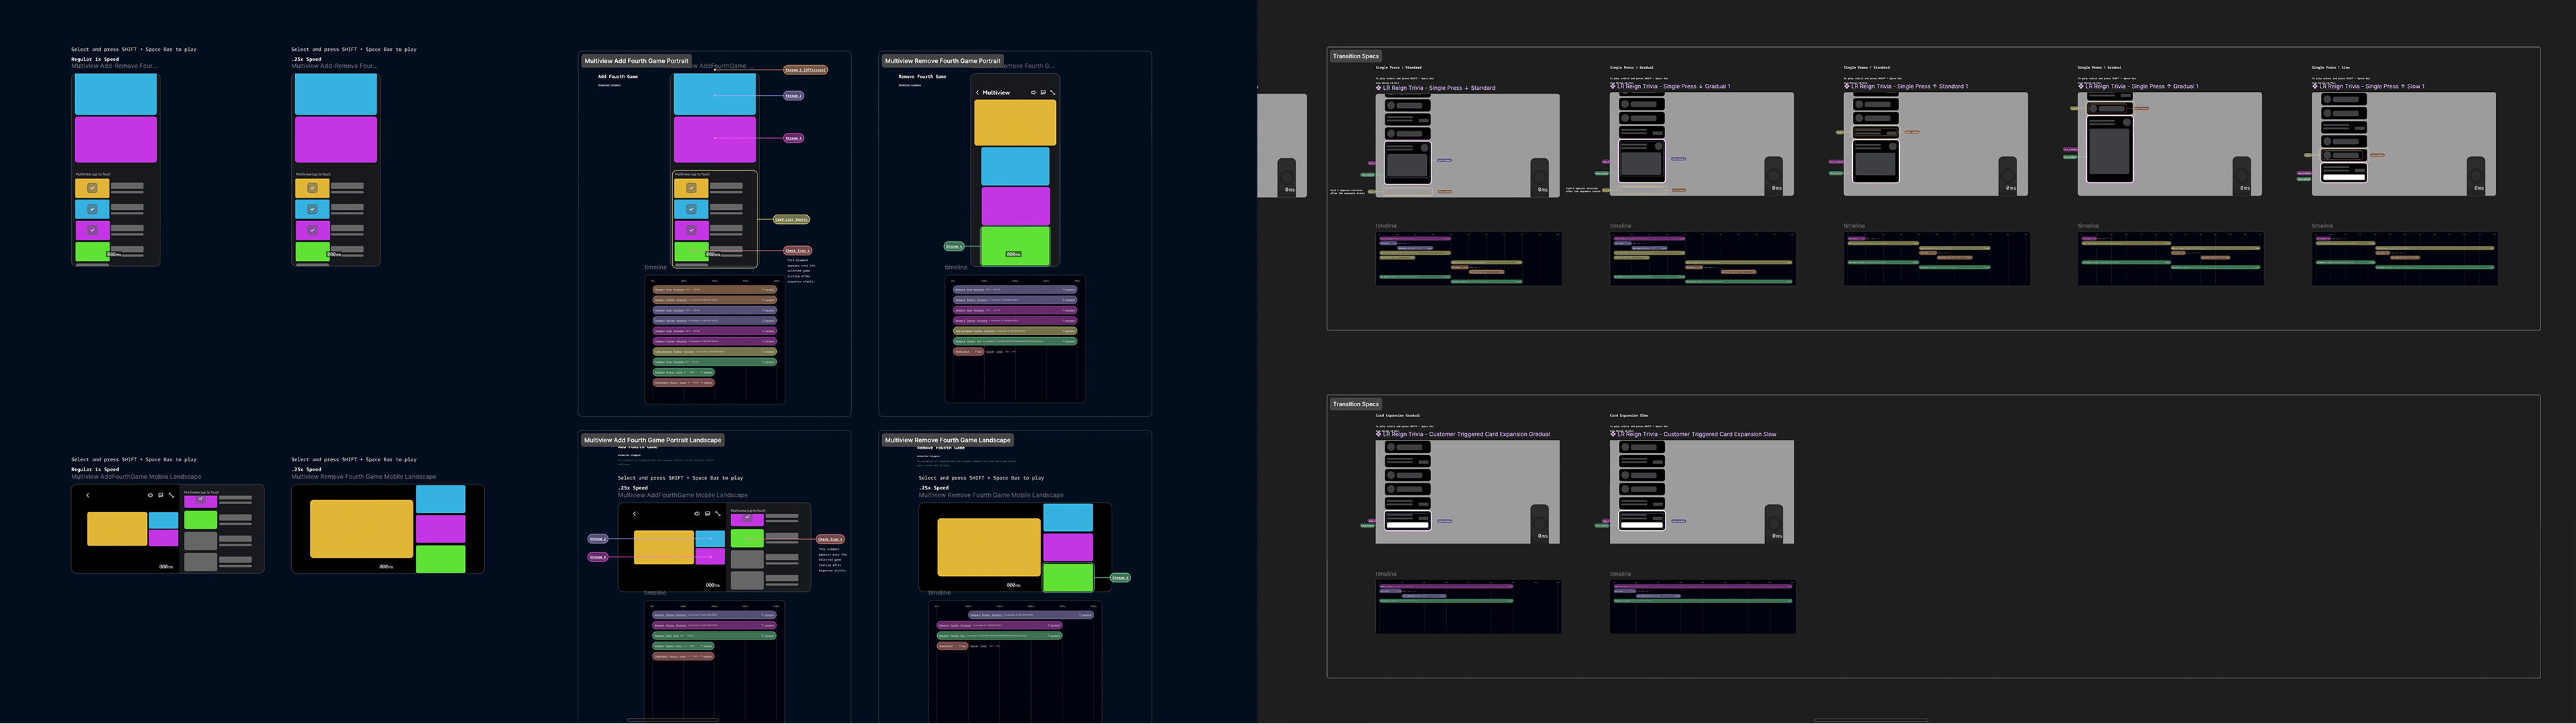Click the Card List Sports annotation tag

(791, 219)
